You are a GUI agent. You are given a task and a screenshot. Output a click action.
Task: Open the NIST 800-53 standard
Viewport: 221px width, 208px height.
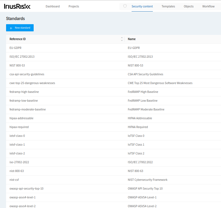17,65
